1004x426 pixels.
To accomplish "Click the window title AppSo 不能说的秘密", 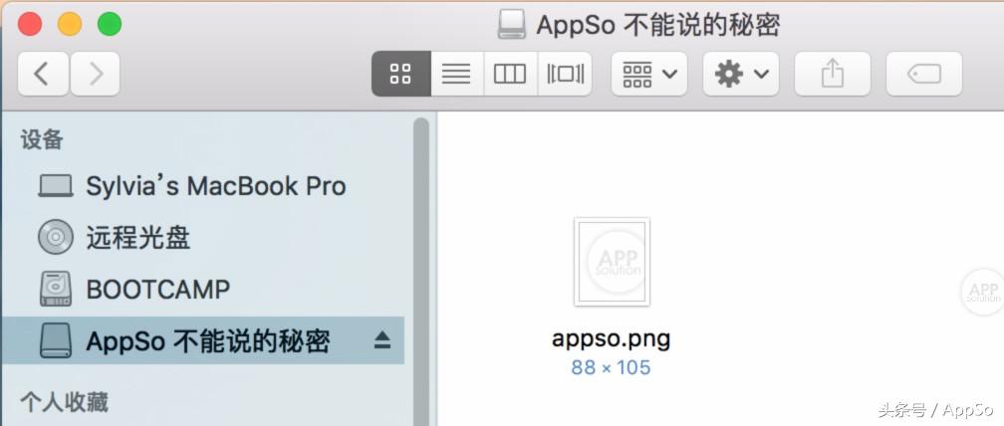I will [x=658, y=26].
